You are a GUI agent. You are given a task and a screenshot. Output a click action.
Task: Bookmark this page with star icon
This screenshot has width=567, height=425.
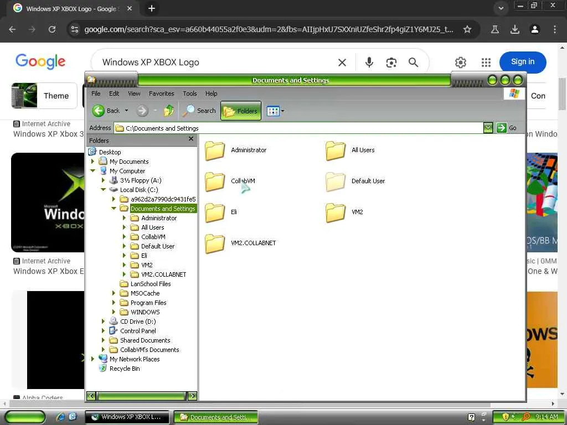point(467,29)
